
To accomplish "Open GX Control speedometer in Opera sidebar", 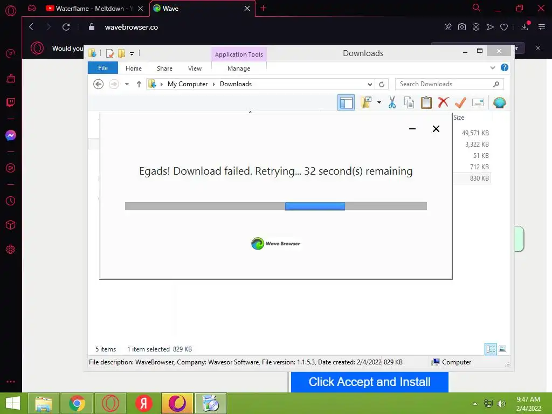I will pos(11,53).
